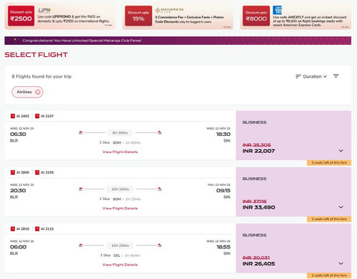This screenshot has height=279, width=357.
Task: Click the 10H 15Min duration pill
Action: coord(120,189)
